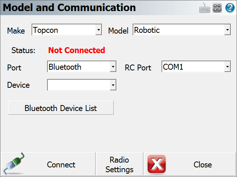The width and height of the screenshot is (237, 177).
Task: Expand the Device dropdown arrow
Action: [113, 85]
